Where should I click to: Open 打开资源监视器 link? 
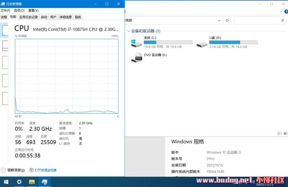(x=45, y=170)
